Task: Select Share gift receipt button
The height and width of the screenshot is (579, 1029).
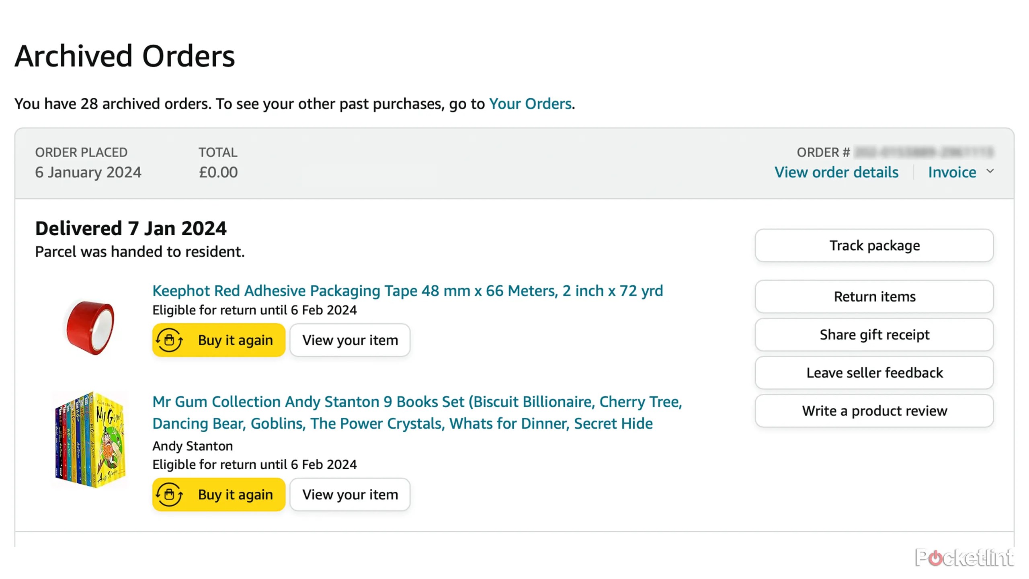Action: click(874, 335)
